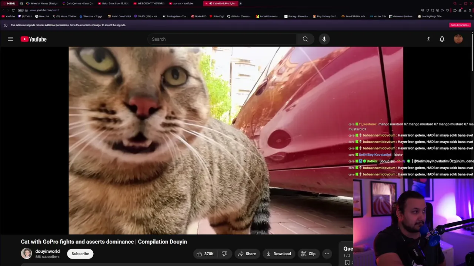The height and width of the screenshot is (266, 474).
Task: Open the Twitch bookmark
Action: 25,16
